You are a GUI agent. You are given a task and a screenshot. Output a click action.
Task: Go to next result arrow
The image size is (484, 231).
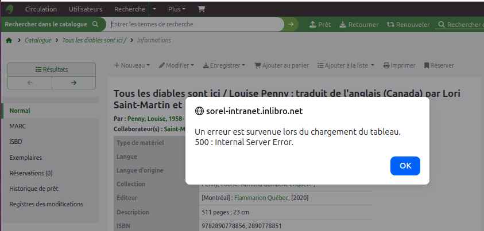point(73,83)
